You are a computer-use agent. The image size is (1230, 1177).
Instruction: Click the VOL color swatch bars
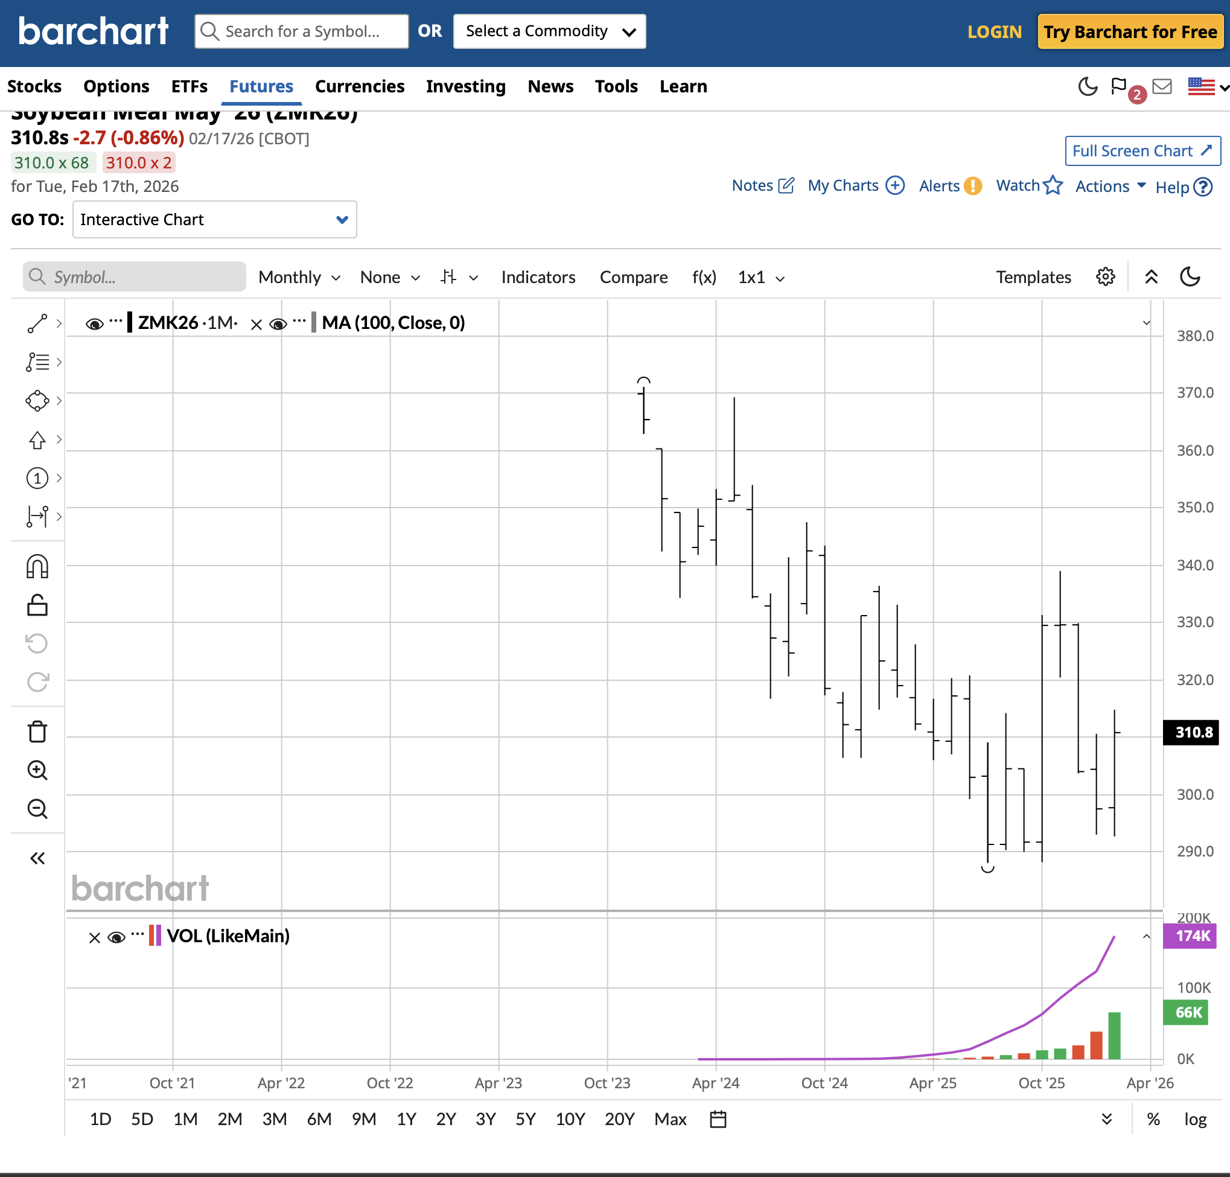click(x=155, y=936)
